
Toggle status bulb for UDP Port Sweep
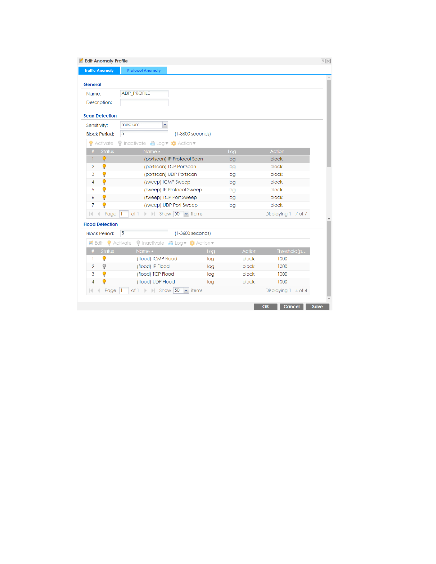(104, 205)
